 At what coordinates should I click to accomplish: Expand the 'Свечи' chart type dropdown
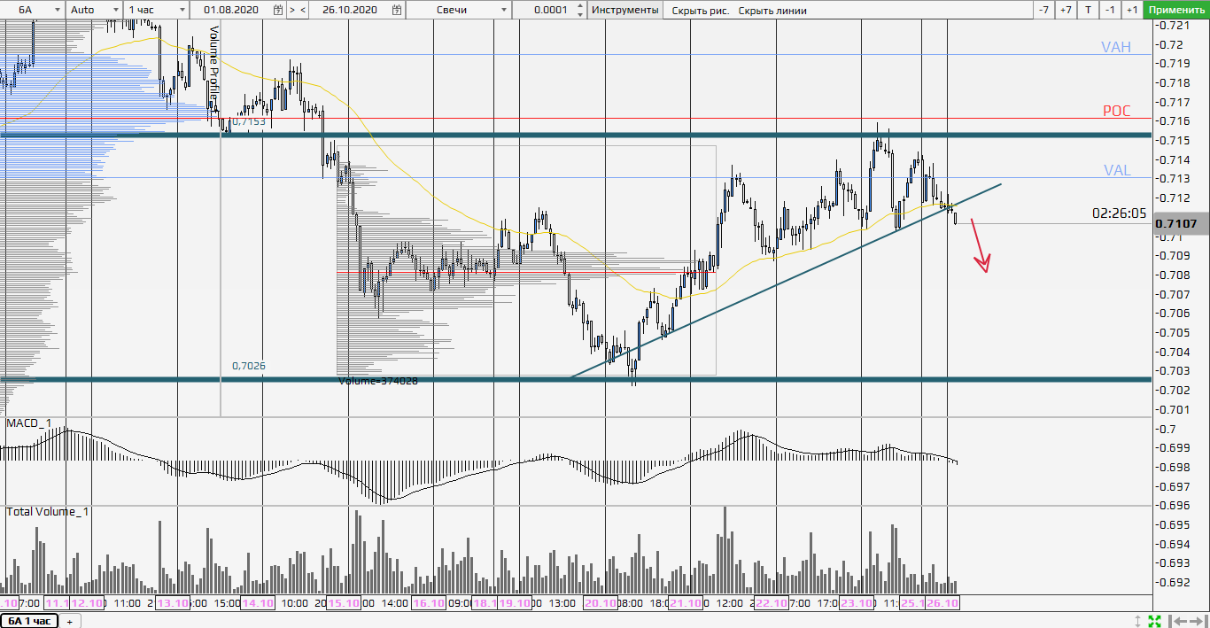(504, 10)
